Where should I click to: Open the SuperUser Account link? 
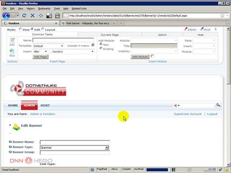(x=188, y=114)
